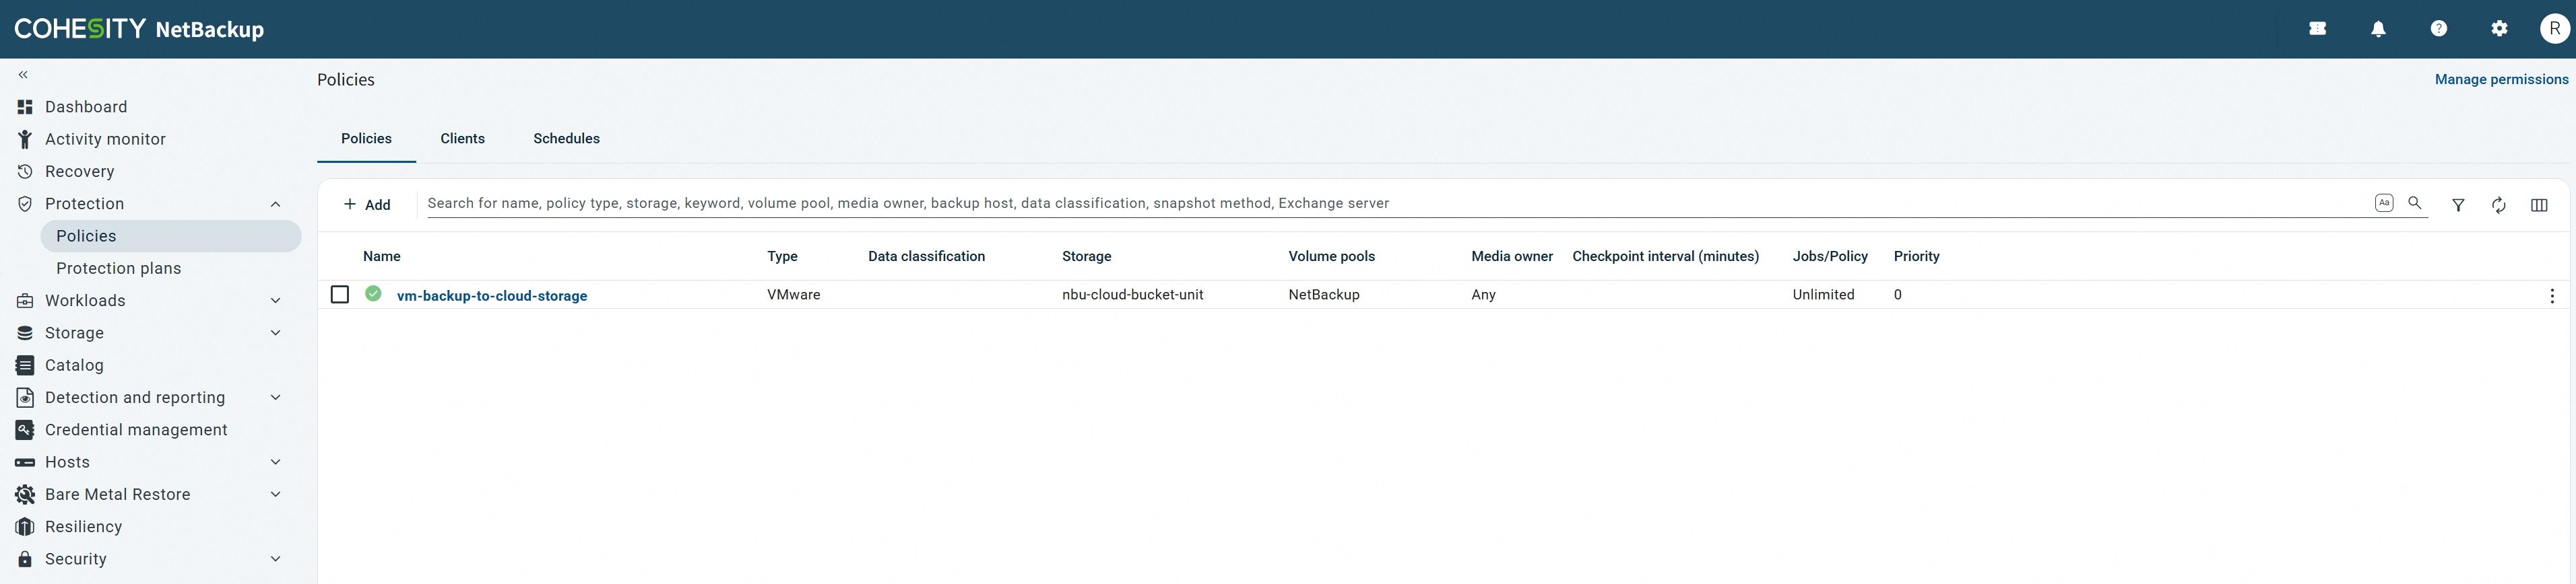Open the help question mark icon
The image size is (2576, 584).
point(2439,29)
